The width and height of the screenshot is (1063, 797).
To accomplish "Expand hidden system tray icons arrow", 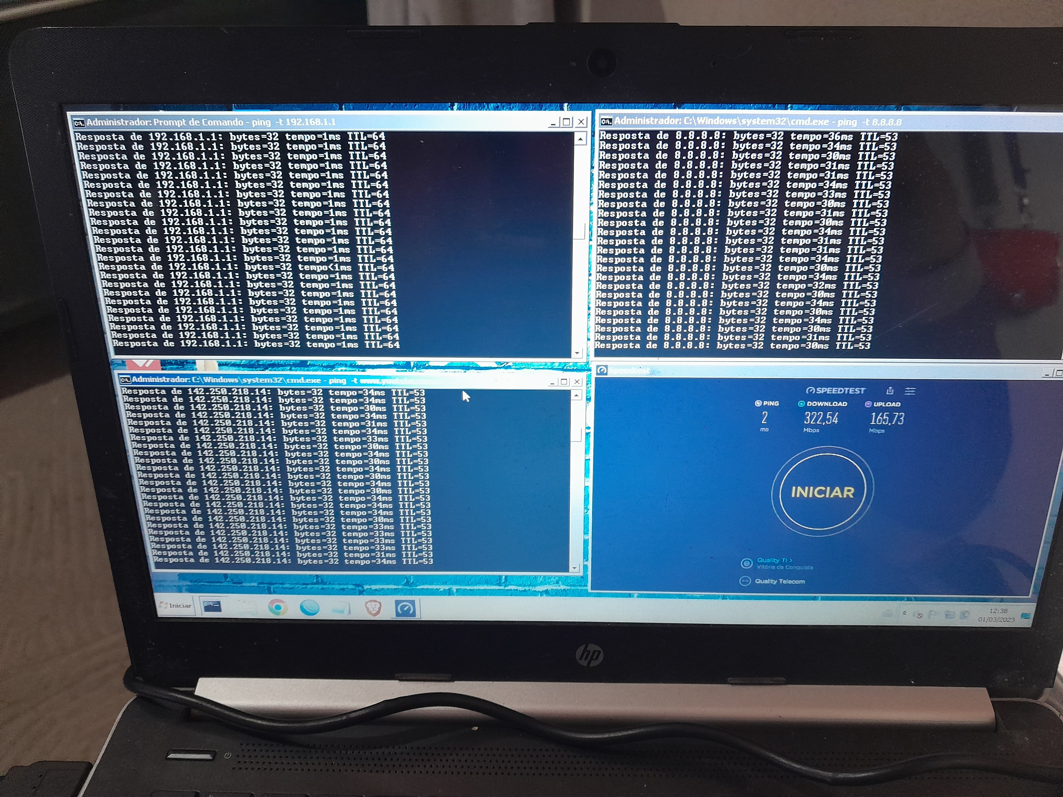I will (x=904, y=613).
